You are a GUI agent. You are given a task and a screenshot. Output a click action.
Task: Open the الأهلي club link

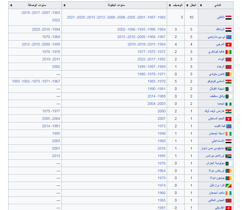click(221, 17)
